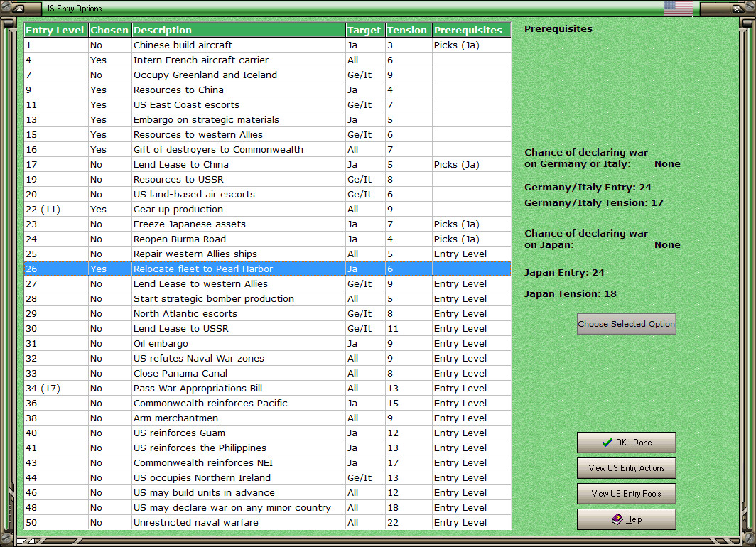Select US may build units in advance
The image size is (756, 547).
(x=268, y=493)
